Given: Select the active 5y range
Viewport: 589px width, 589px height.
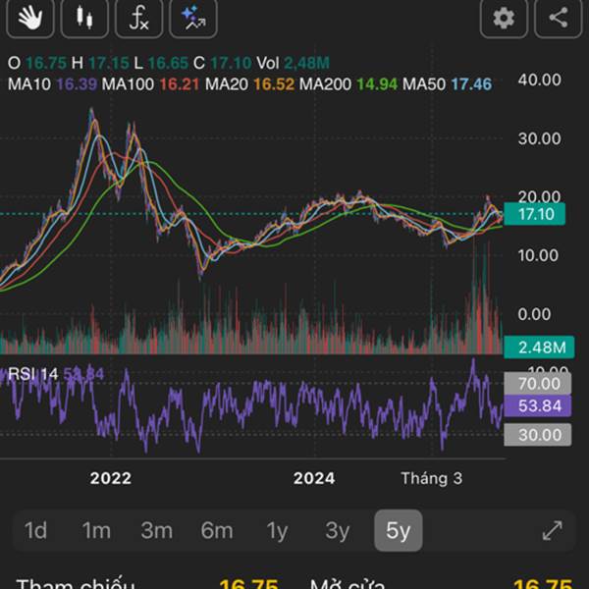Looking at the screenshot, I should pos(398,531).
